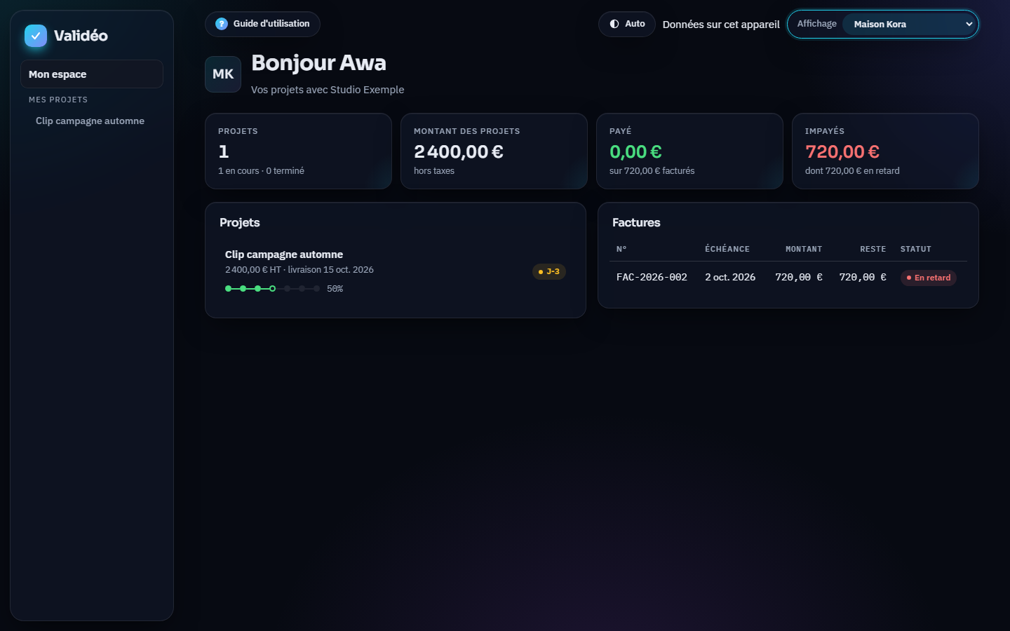Click the Échéance column header
This screenshot has width=1010, height=631.
pyautogui.click(x=727, y=249)
